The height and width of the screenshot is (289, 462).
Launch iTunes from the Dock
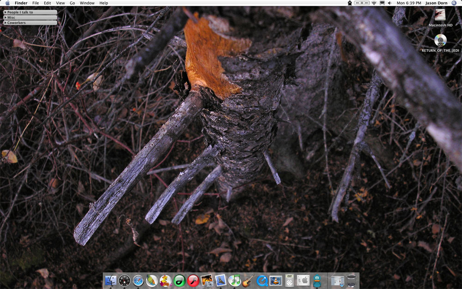click(236, 280)
